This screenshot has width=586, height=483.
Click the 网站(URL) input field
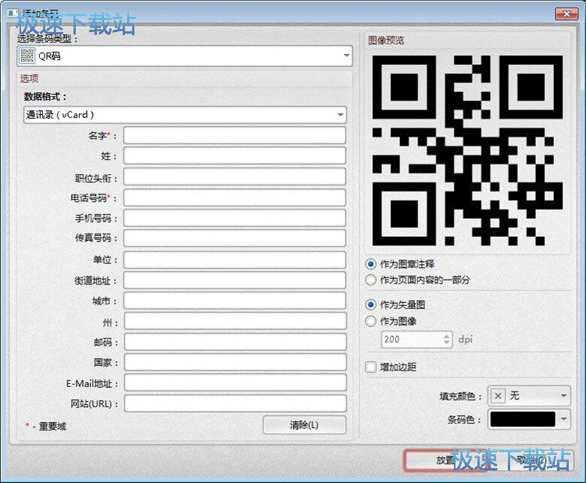pos(235,404)
